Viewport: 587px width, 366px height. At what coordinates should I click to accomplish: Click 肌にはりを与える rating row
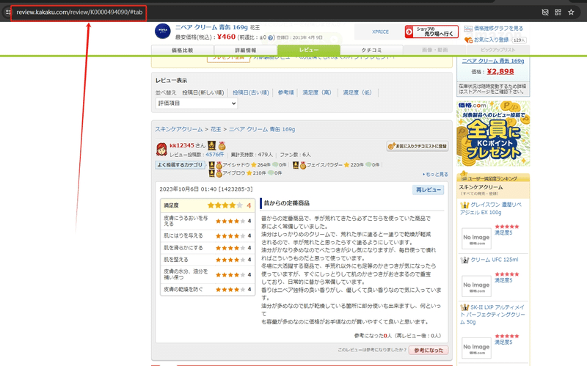[208, 235]
